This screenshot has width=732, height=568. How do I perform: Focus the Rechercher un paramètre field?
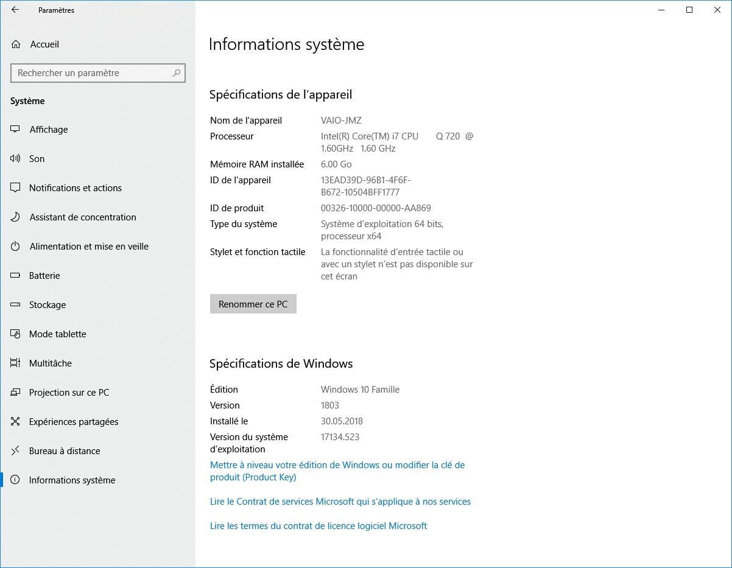tap(98, 73)
